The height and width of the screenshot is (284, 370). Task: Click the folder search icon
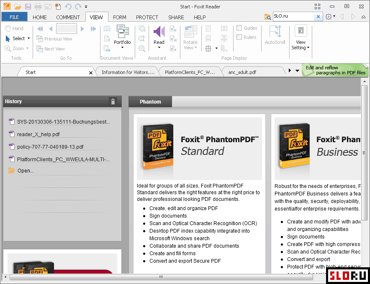click(267, 17)
